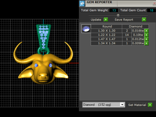Click the green arrow beside Save Report

[x=144, y=19]
